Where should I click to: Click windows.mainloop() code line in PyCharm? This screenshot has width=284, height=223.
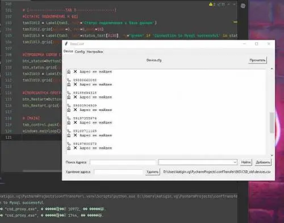tap(41, 131)
